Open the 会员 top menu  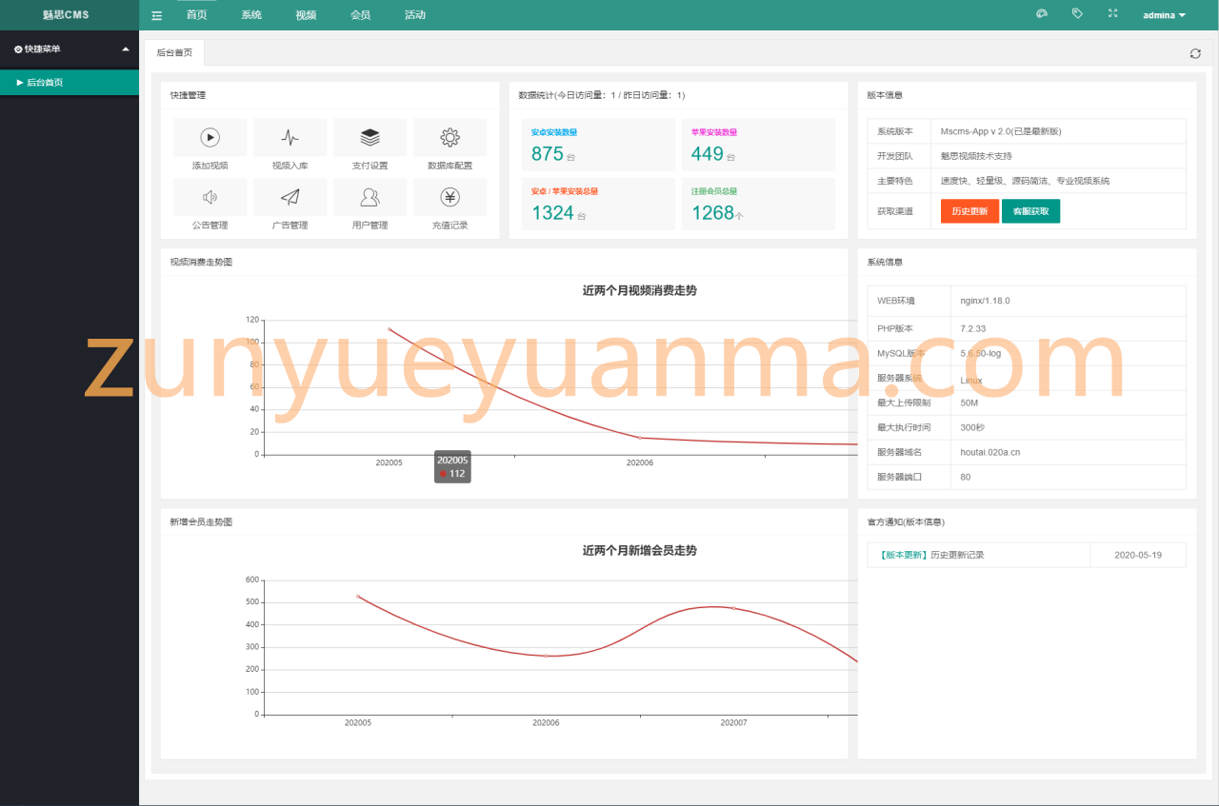[360, 15]
